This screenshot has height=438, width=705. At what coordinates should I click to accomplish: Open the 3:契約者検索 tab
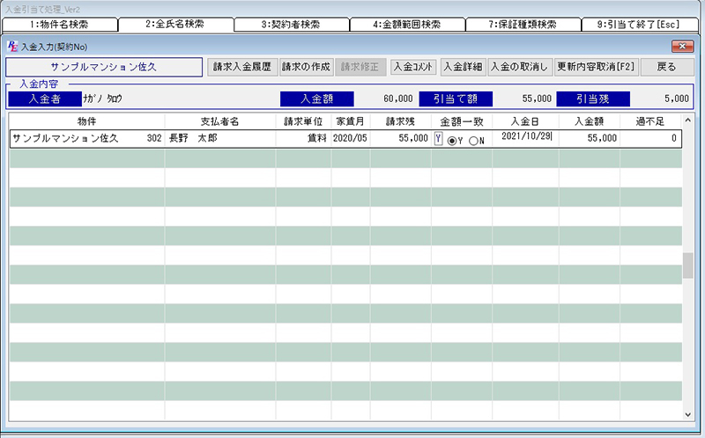pos(292,25)
